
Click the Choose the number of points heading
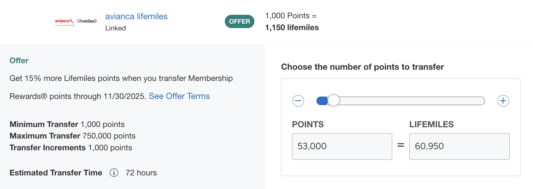(362, 67)
